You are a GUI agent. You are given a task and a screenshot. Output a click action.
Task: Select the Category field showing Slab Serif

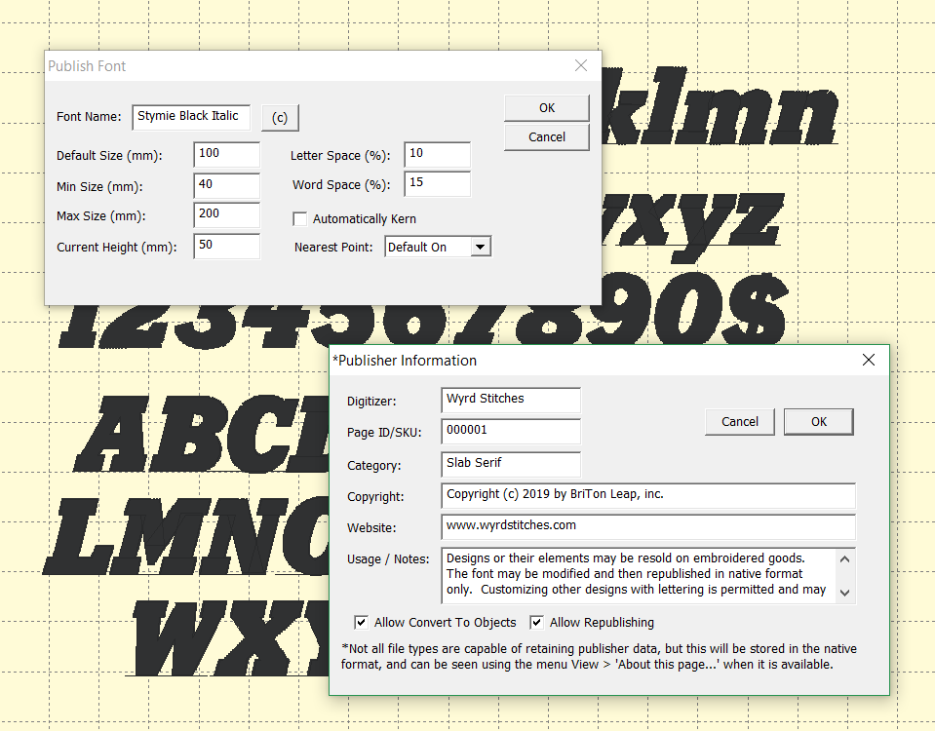tap(510, 465)
